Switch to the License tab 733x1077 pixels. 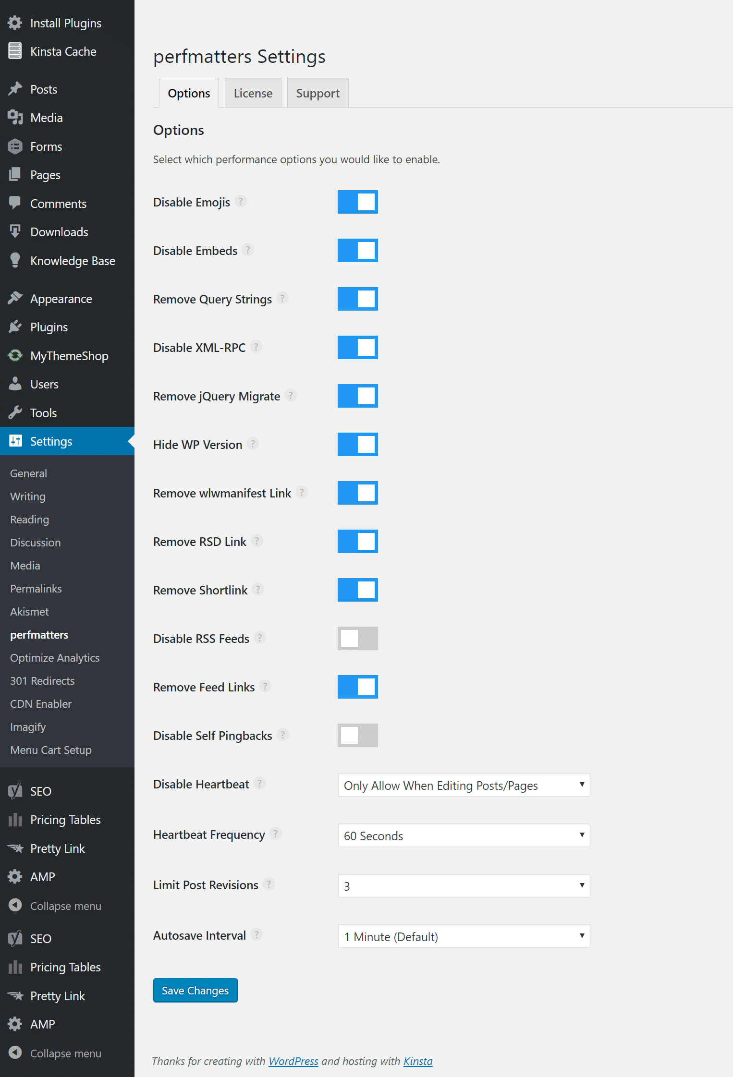[253, 93]
